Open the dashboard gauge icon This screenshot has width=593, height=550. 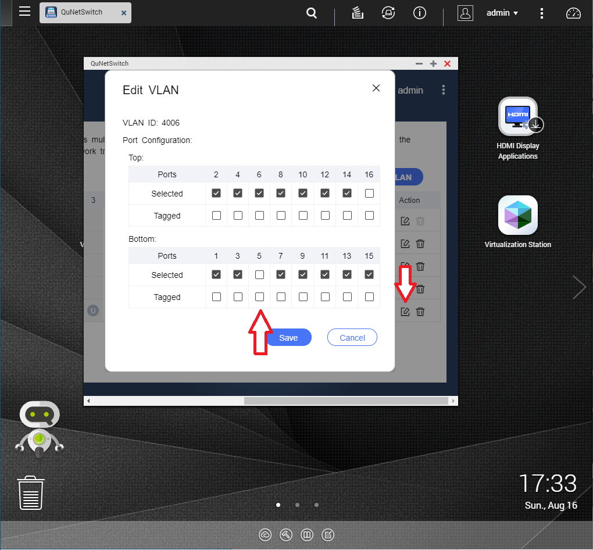(x=573, y=13)
